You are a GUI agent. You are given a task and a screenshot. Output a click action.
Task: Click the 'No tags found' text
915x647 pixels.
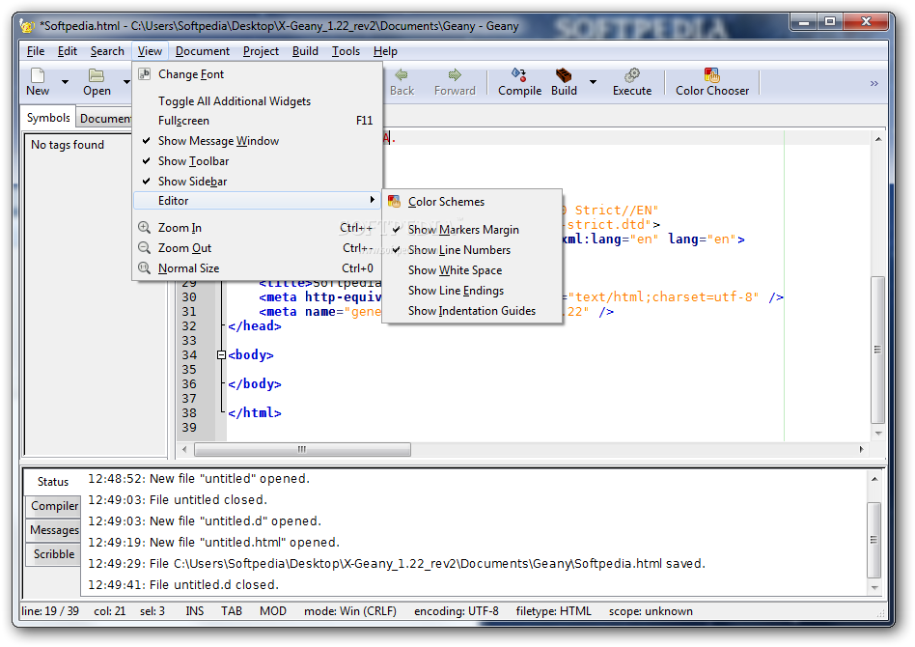[x=68, y=145]
